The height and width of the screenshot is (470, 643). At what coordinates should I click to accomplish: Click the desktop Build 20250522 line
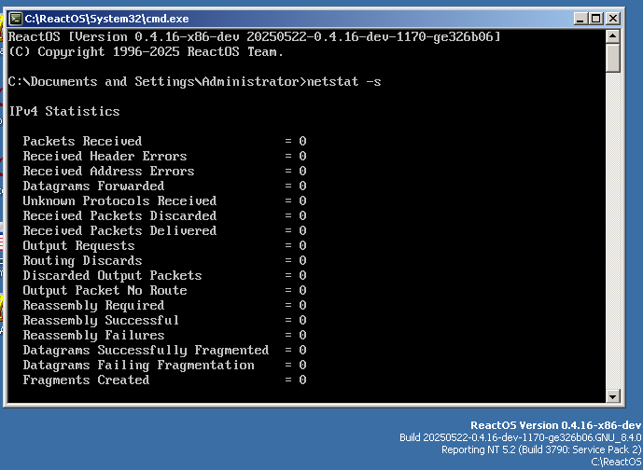pos(521,437)
